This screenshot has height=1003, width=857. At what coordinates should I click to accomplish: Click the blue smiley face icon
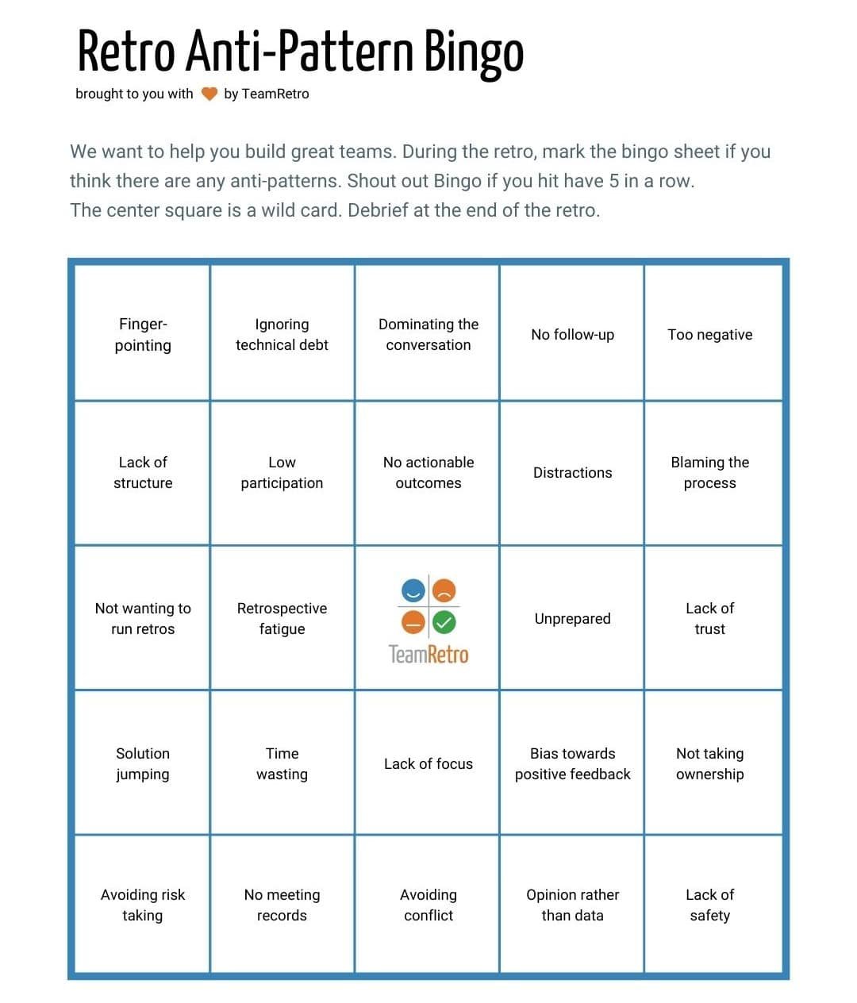click(413, 591)
